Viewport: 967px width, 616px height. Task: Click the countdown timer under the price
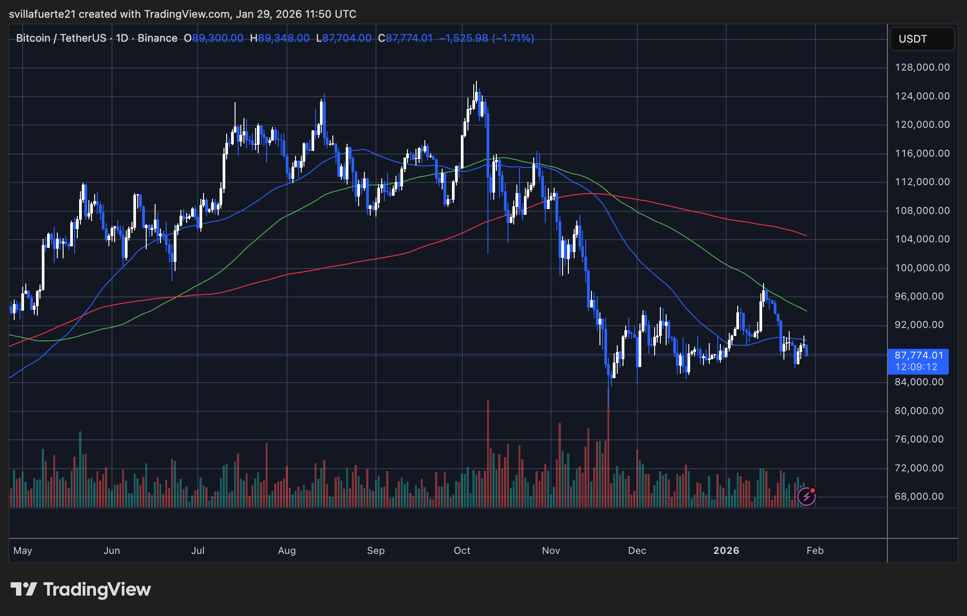click(x=916, y=367)
